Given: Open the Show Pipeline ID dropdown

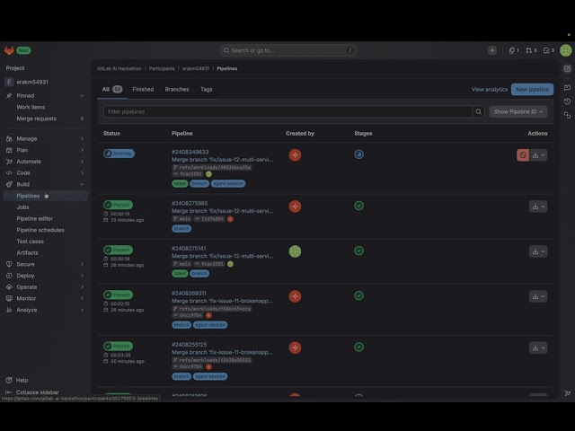Looking at the screenshot, I should (x=518, y=111).
